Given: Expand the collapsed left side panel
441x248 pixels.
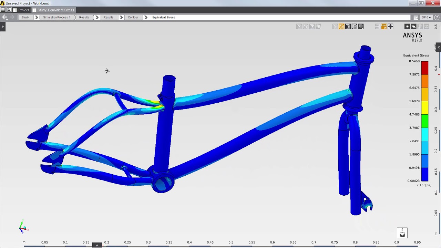Looking at the screenshot, I should tap(2, 27).
